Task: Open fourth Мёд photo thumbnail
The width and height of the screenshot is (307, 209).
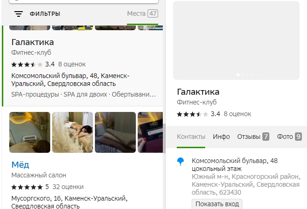Action: coord(151,132)
